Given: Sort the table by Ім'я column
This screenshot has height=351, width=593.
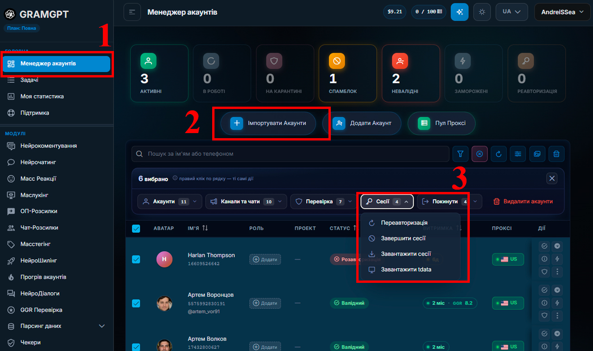Looking at the screenshot, I should 198,228.
